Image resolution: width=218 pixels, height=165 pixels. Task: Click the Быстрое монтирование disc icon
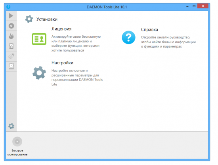click(17, 142)
